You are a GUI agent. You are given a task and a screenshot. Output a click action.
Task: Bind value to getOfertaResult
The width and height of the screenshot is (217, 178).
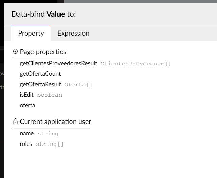(40, 84)
